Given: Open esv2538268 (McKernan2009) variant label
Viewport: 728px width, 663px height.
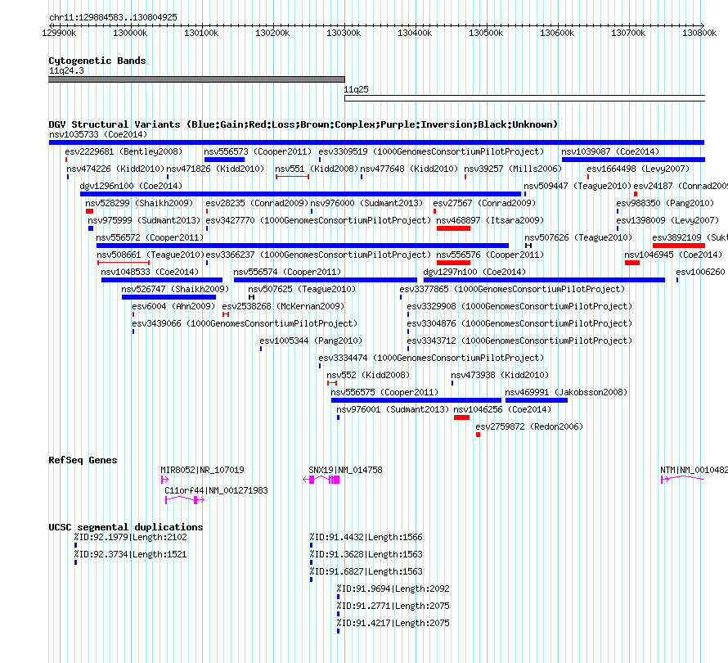Looking at the screenshot, I should (283, 306).
